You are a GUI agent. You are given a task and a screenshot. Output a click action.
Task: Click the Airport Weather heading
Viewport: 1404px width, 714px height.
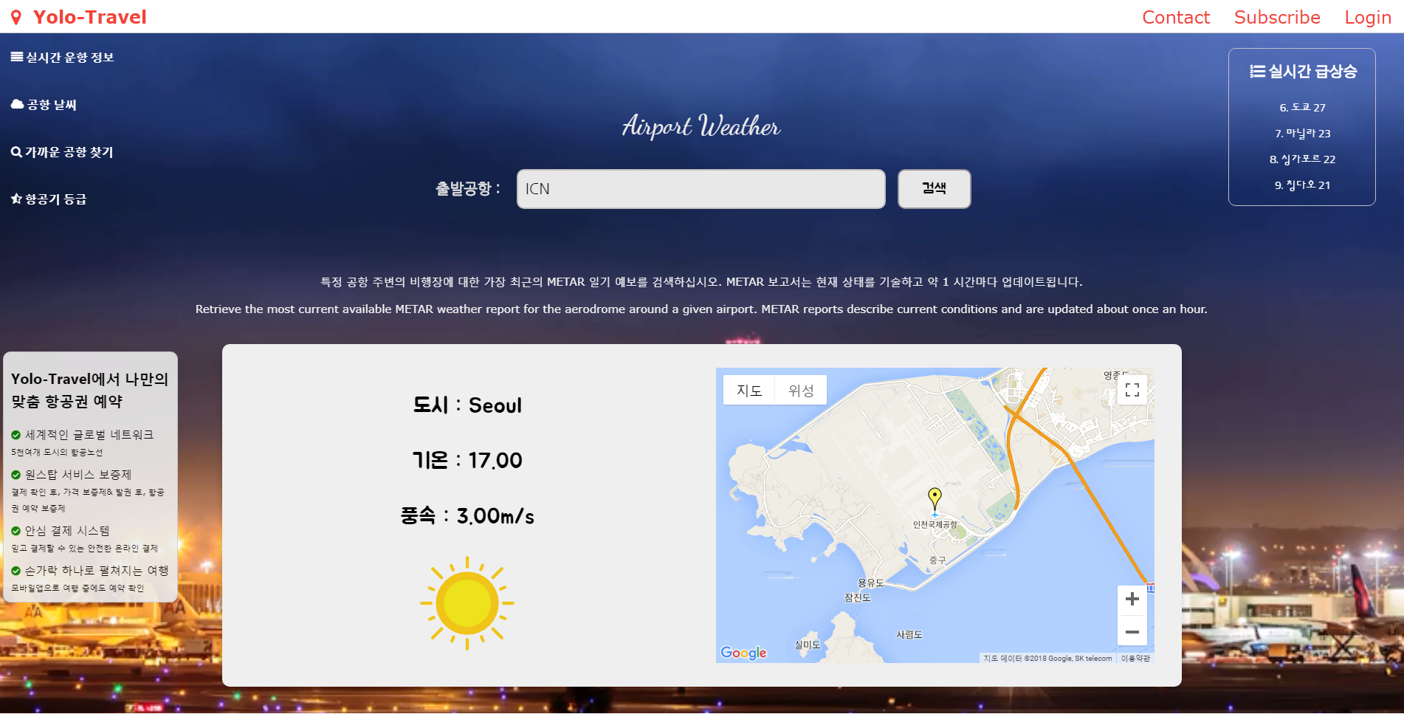(701, 126)
